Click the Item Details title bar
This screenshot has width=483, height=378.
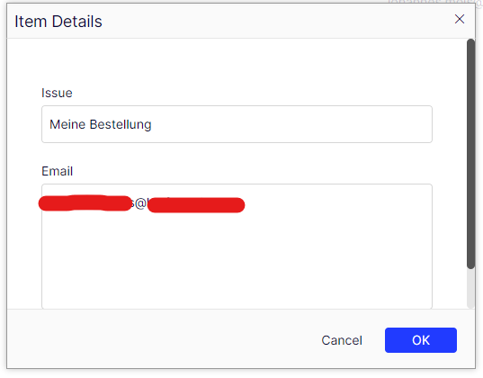click(241, 21)
